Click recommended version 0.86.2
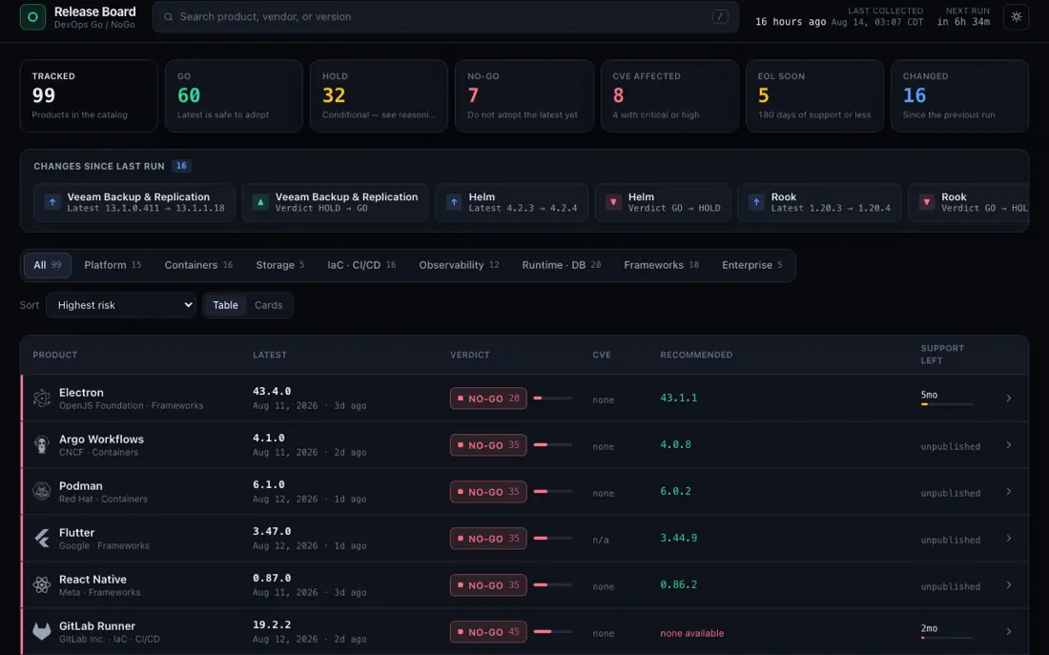Image resolution: width=1049 pixels, height=655 pixels. click(678, 584)
